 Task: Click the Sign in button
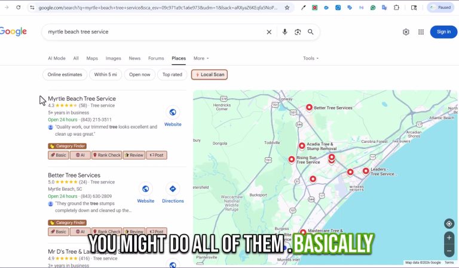pyautogui.click(x=443, y=32)
